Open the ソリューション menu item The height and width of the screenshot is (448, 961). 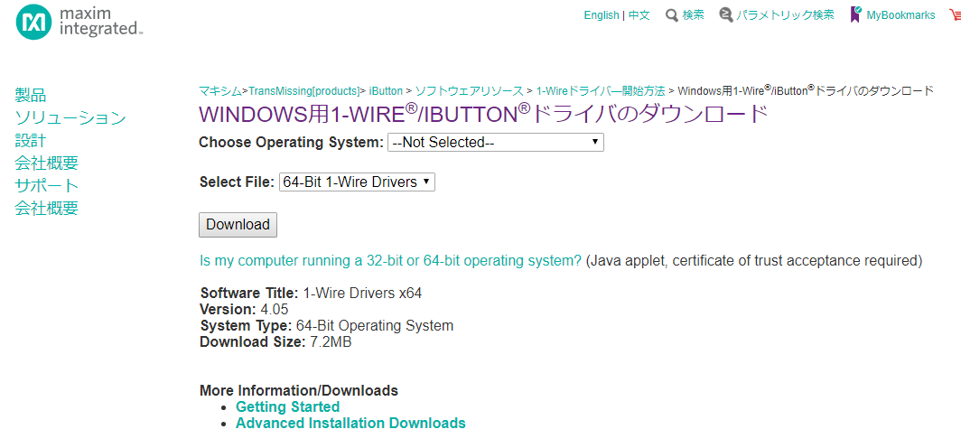[70, 117]
